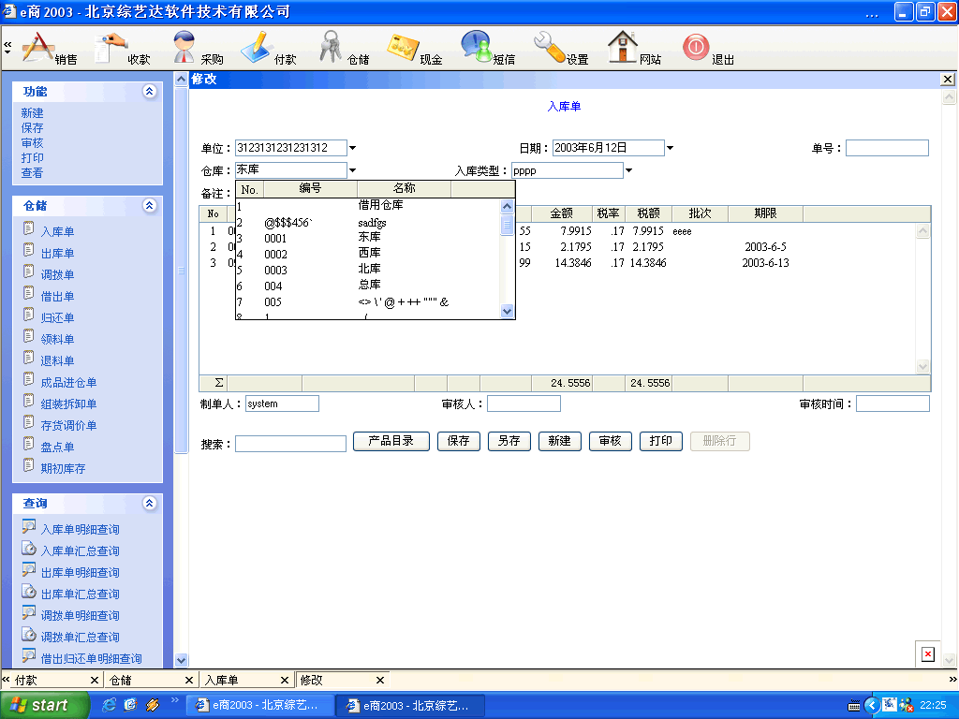Collapse the 查询 sidebar panel

[x=149, y=504]
